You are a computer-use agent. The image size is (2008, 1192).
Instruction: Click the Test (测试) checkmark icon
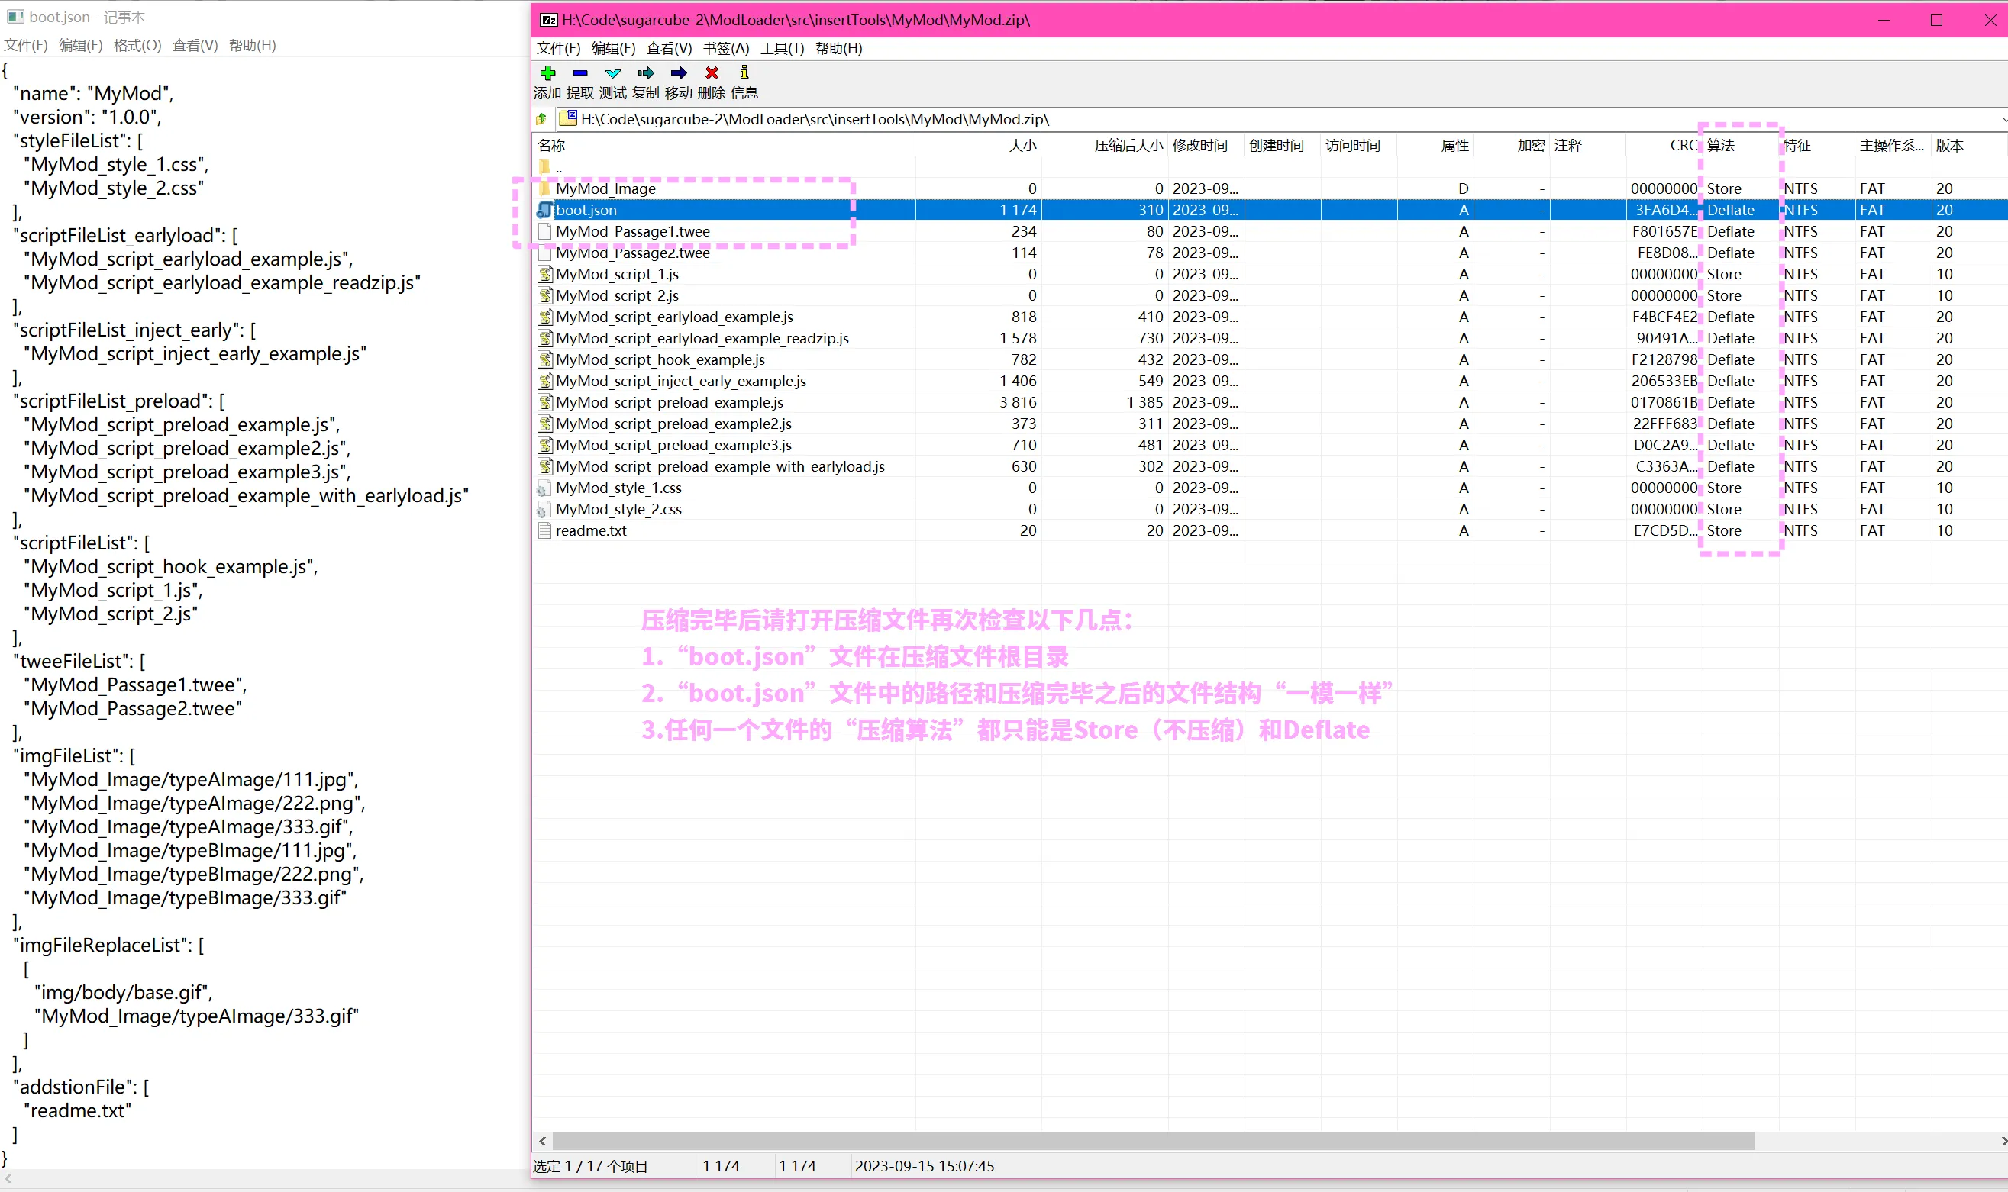pyautogui.click(x=613, y=73)
